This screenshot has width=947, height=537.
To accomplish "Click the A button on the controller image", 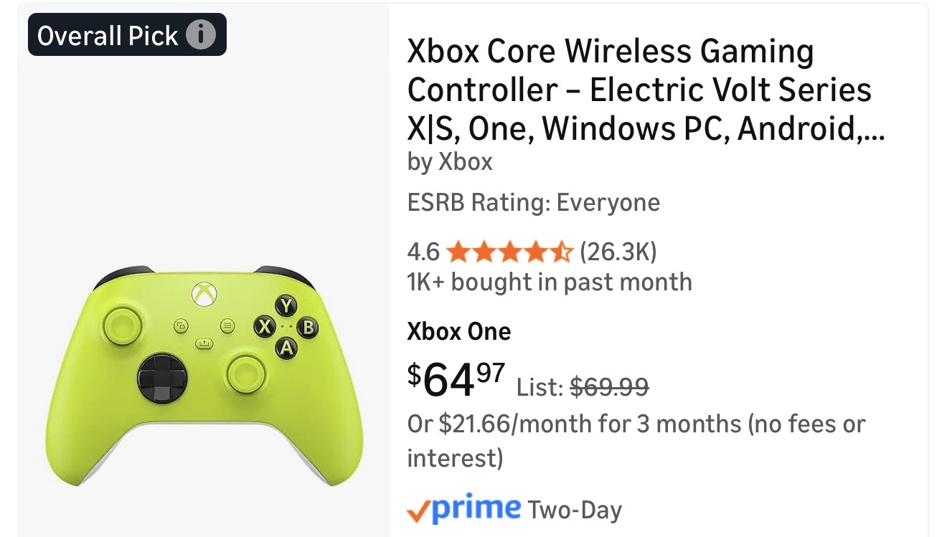I will point(287,349).
